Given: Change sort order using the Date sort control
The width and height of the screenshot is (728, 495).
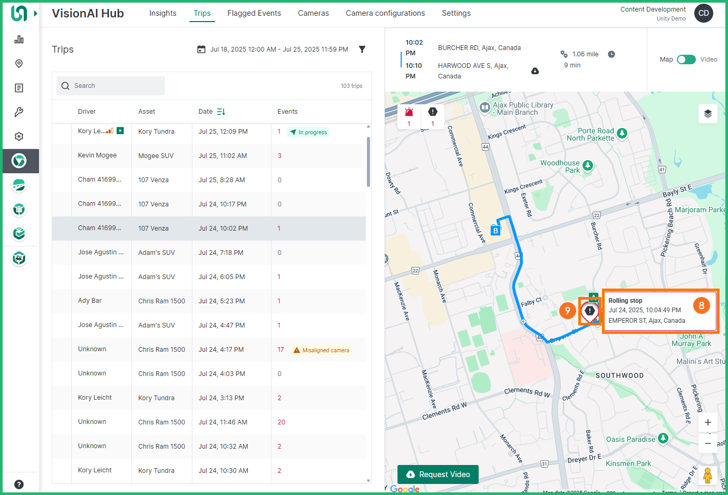Looking at the screenshot, I should point(221,111).
